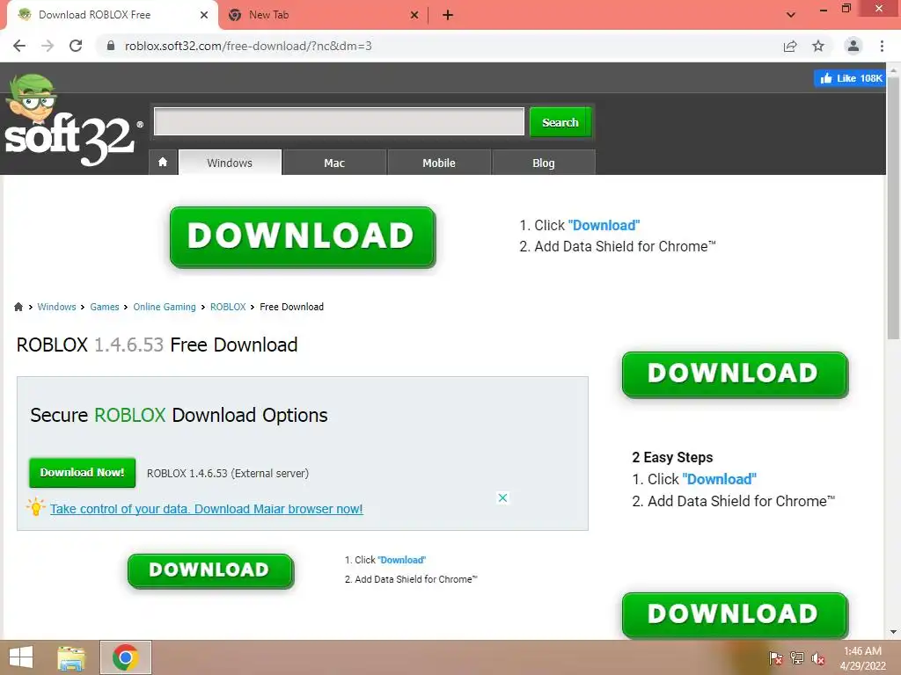
Task: Open a new browser tab
Action: [448, 15]
